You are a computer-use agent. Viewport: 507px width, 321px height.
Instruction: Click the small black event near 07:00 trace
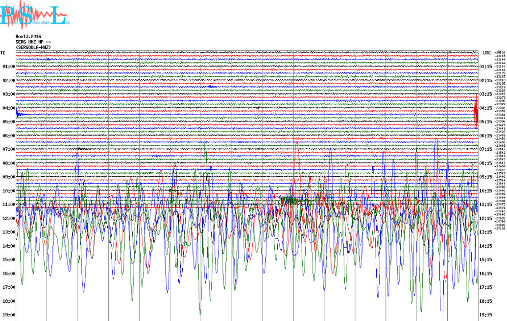point(82,148)
